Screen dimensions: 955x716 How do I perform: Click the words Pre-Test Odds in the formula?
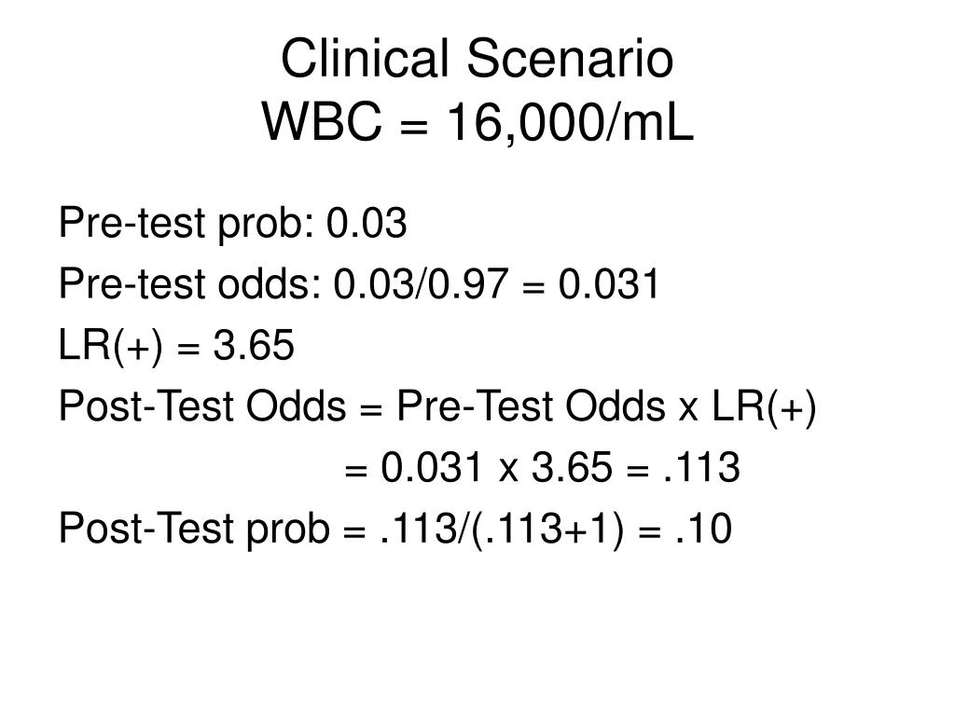[531, 406]
